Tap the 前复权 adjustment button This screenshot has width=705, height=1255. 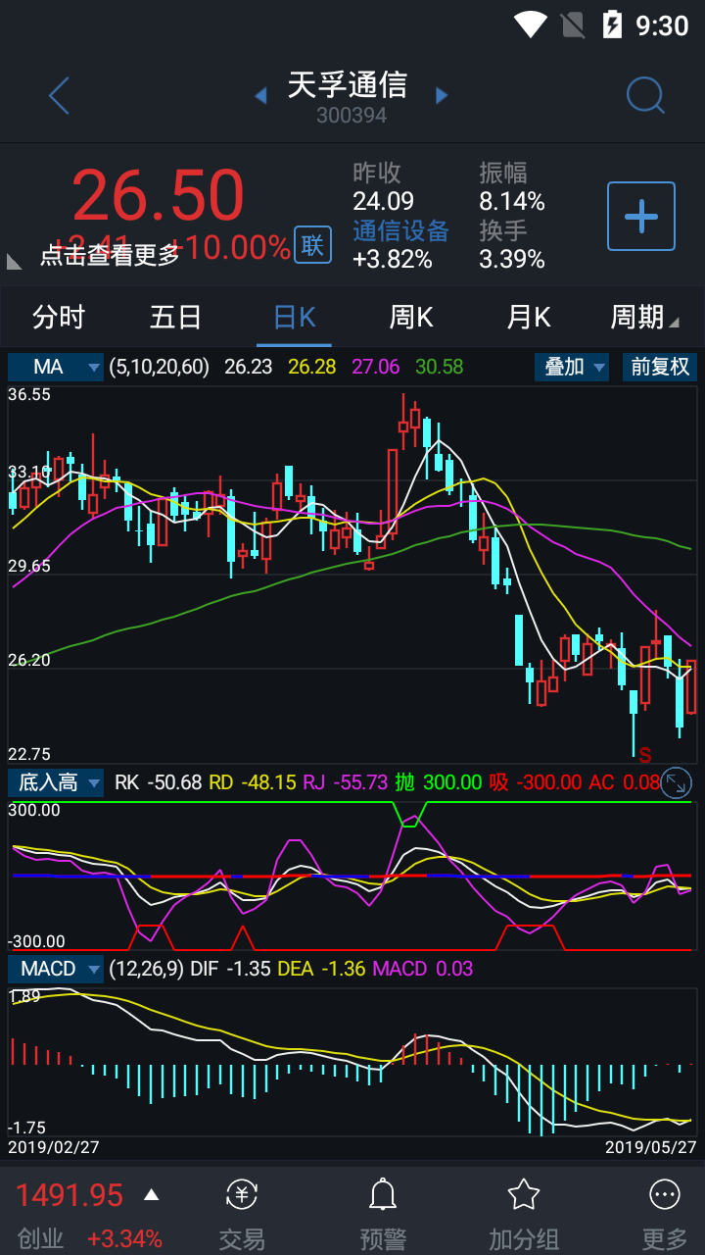tap(659, 367)
